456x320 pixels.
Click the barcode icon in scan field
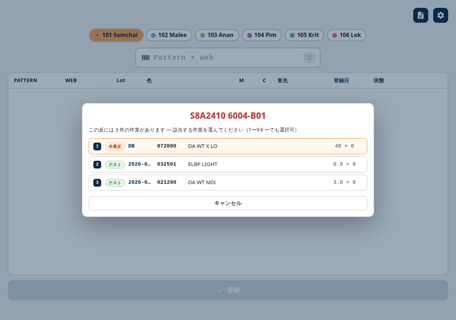[x=146, y=58]
